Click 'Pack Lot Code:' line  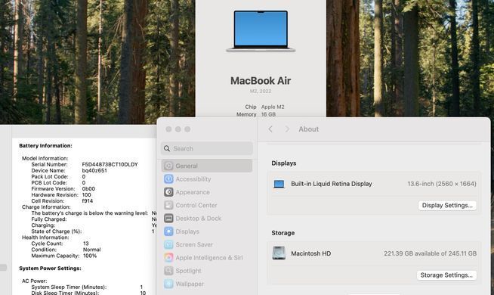point(50,177)
